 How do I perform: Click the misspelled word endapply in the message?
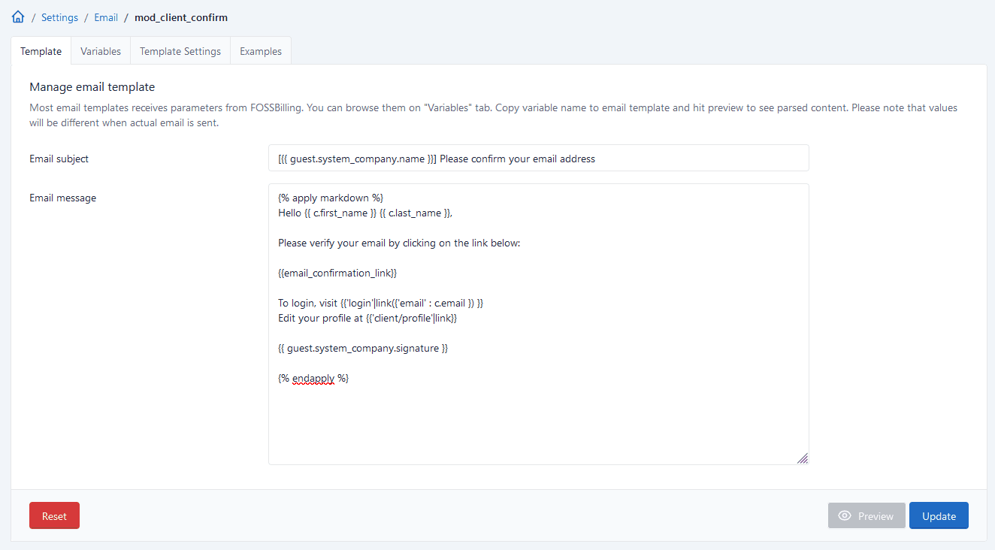313,378
